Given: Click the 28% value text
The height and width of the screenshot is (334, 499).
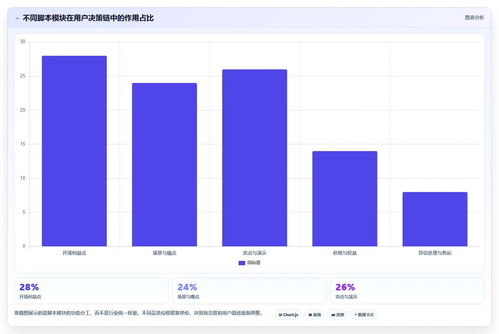Looking at the screenshot, I should (x=29, y=287).
